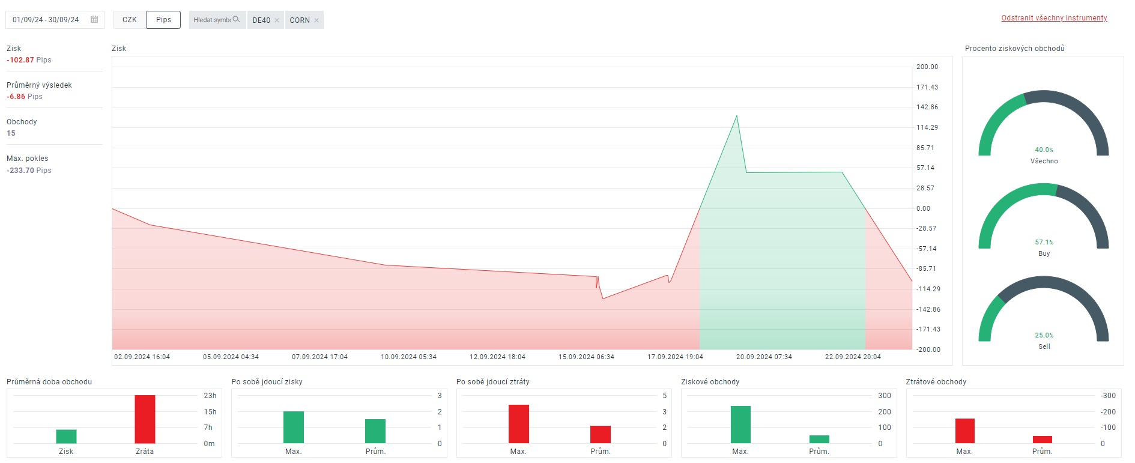
Task: Select the Pips unit toggle
Action: [x=163, y=20]
